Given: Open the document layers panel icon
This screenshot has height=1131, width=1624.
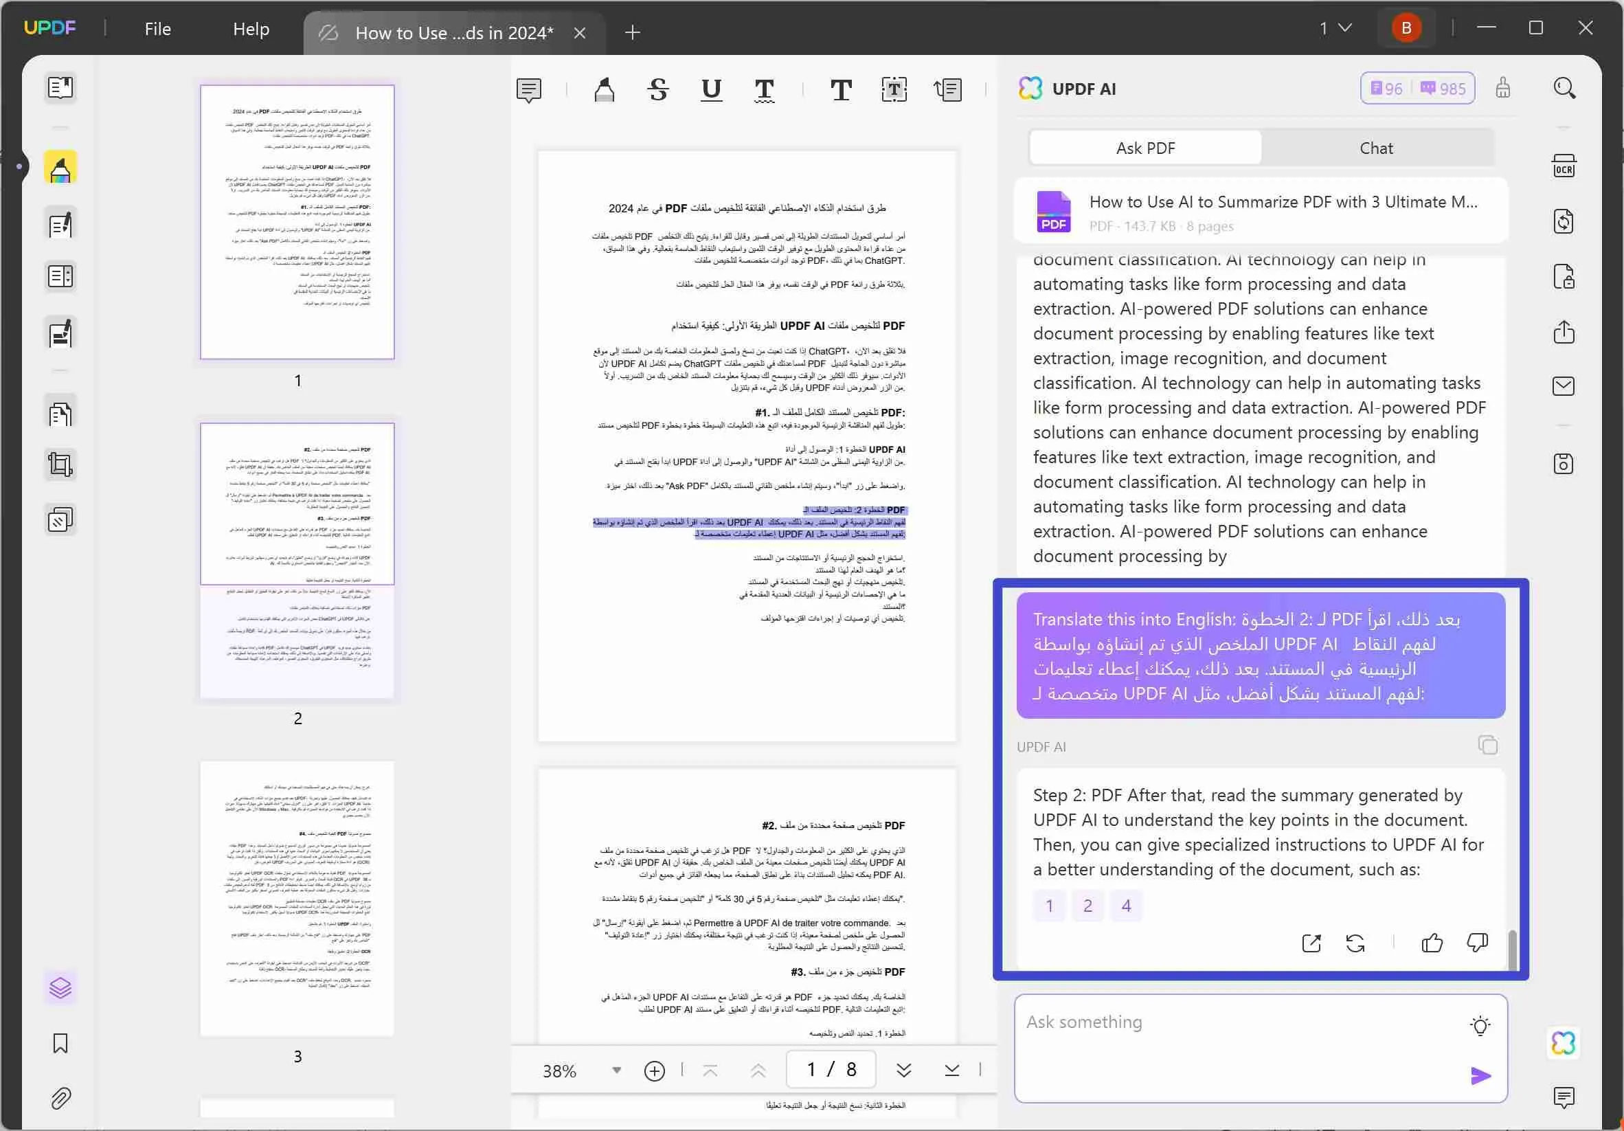Looking at the screenshot, I should (x=60, y=988).
